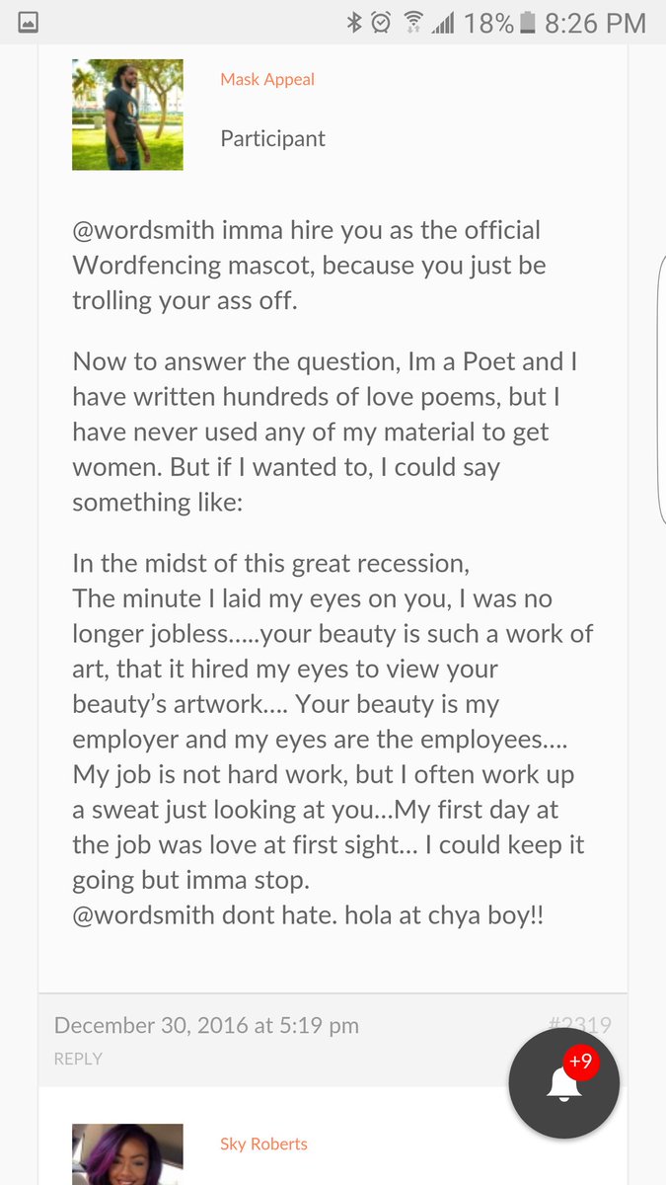This screenshot has width=666, height=1185.
Task: Tap the 8:26 PM clock
Action: coord(596,22)
